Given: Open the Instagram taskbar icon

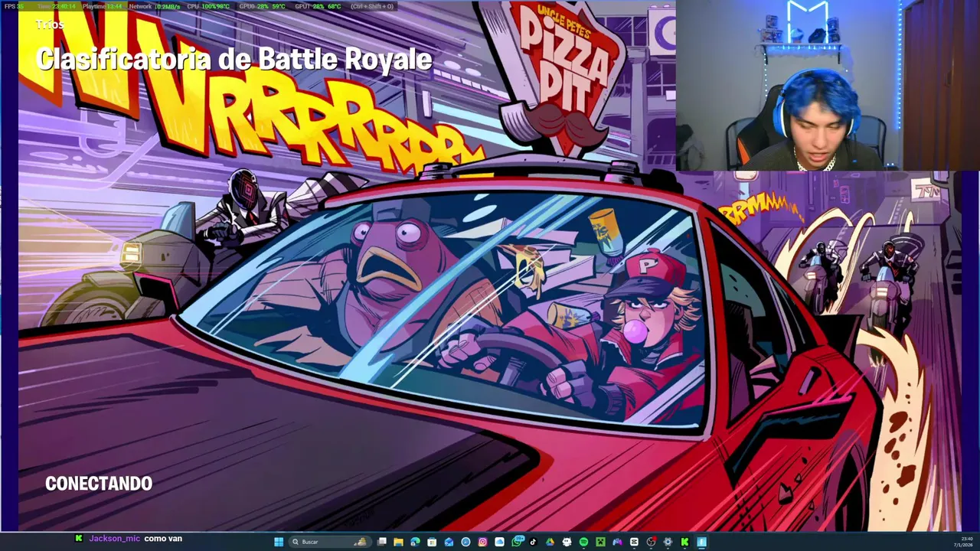Looking at the screenshot, I should 482,542.
